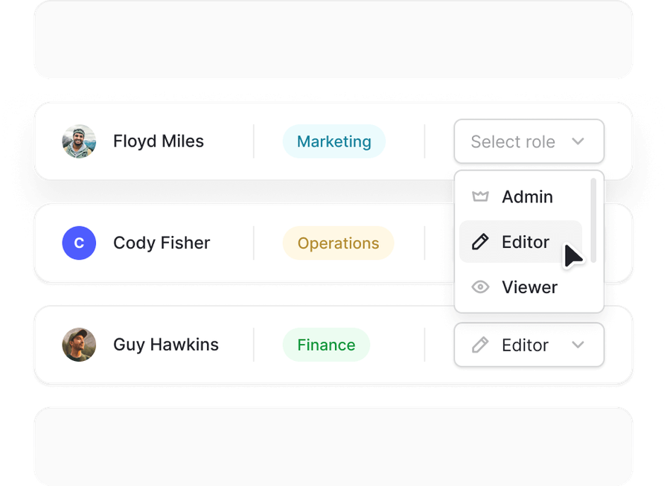667x486 pixels.
Task: Click the Operations department tag
Action: [x=338, y=243]
